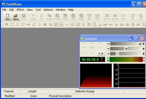Click the Flanger effect icon

tap(28, 25)
